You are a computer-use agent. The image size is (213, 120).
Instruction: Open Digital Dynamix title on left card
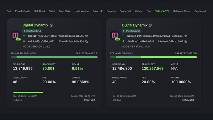(x=35, y=25)
